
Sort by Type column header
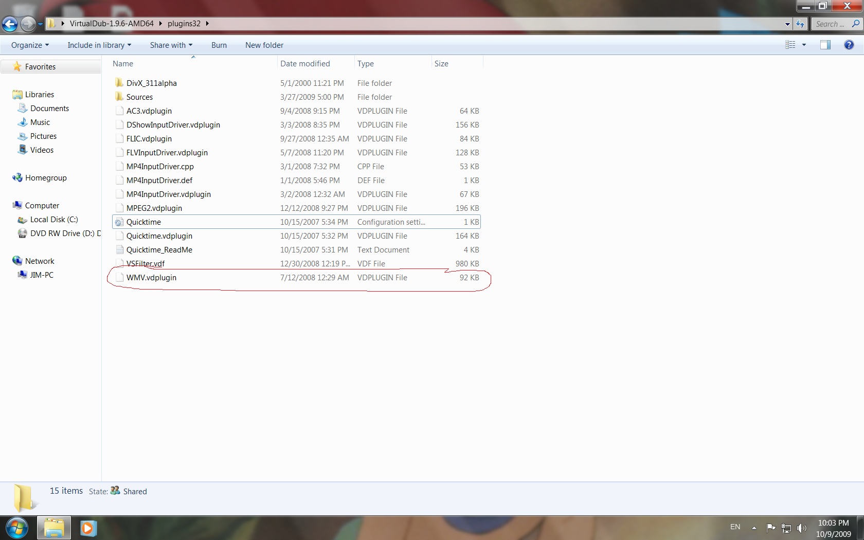(393, 64)
